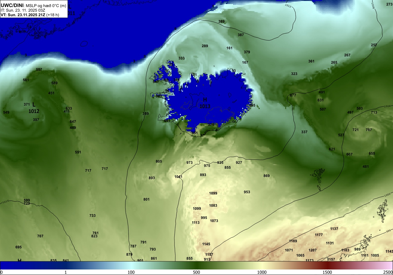Image resolution: width=393 pixels, height=275 pixels.
Task: Click the 500 tick on colour scale
Action: pos(196,272)
